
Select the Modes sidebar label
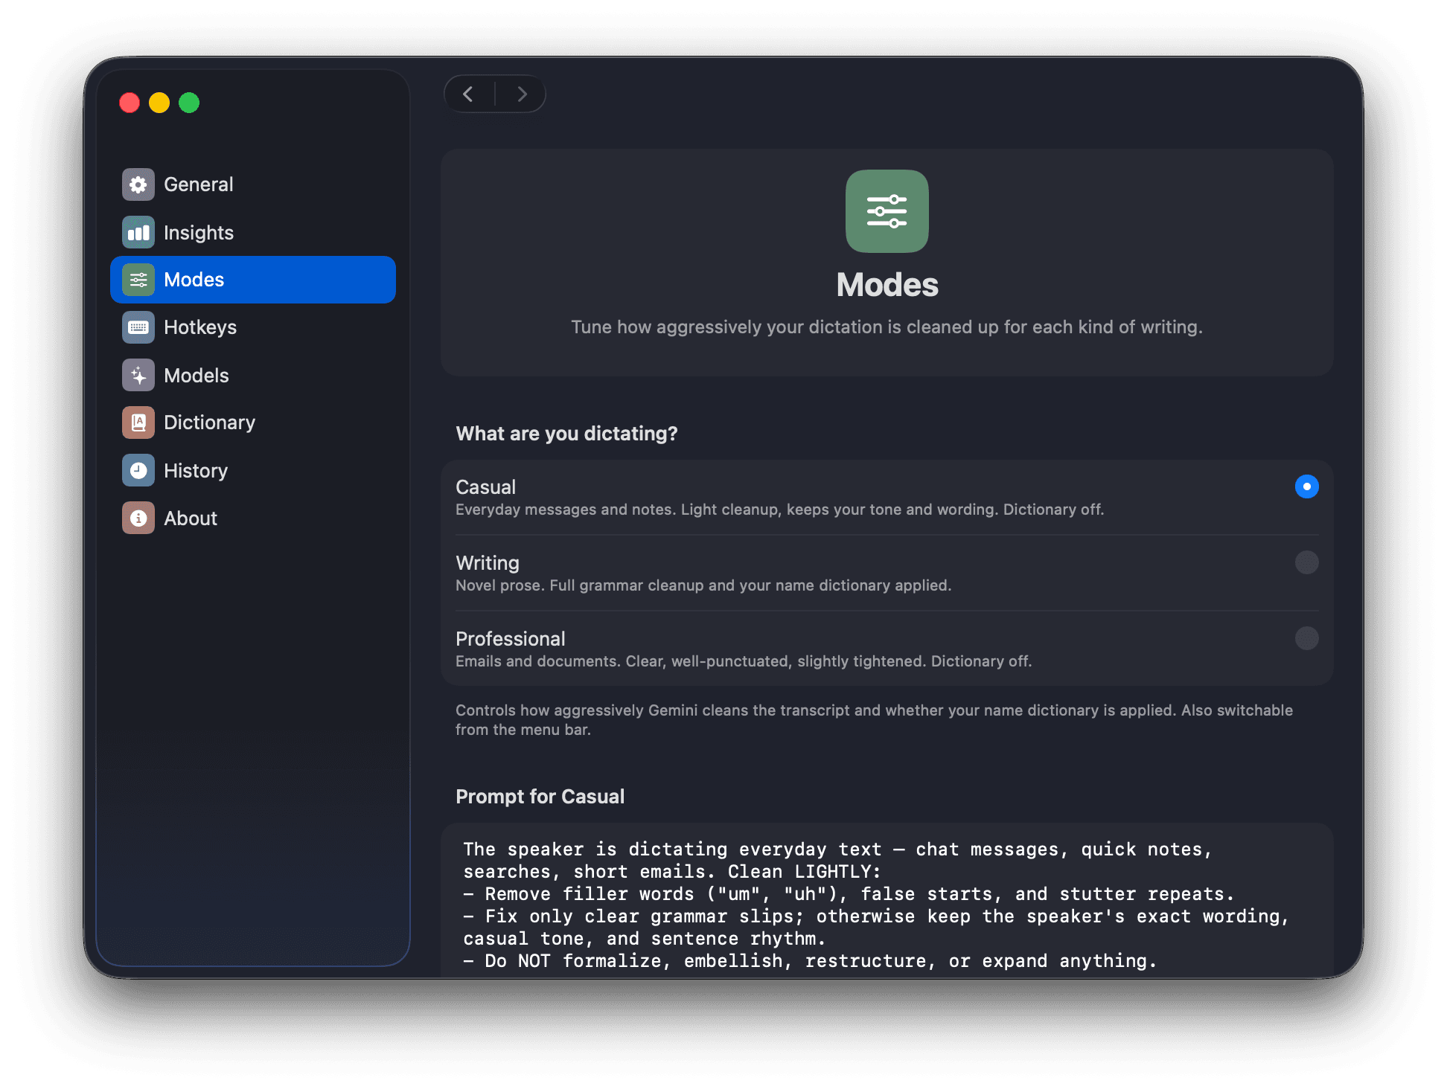click(x=194, y=280)
